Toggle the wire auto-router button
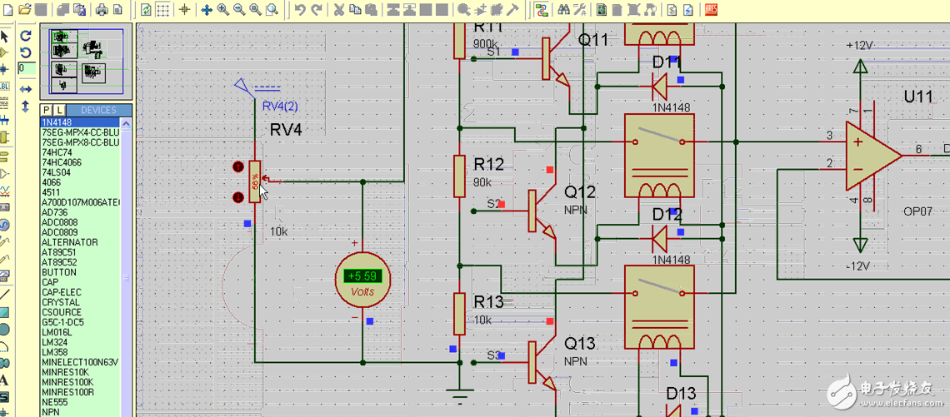The height and width of the screenshot is (417, 950). click(x=542, y=10)
